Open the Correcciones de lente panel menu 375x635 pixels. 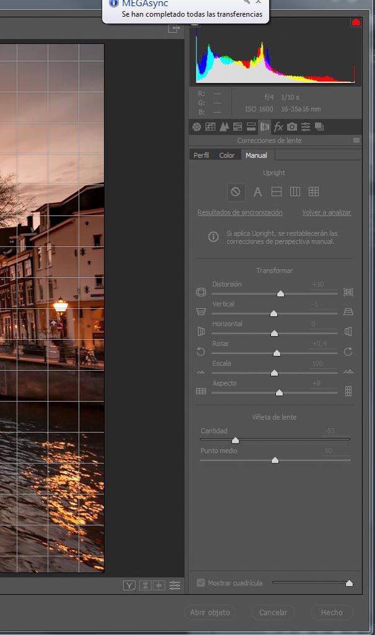tap(356, 141)
